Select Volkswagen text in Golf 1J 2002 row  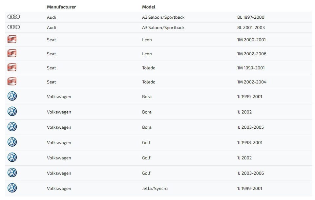[x=59, y=158]
